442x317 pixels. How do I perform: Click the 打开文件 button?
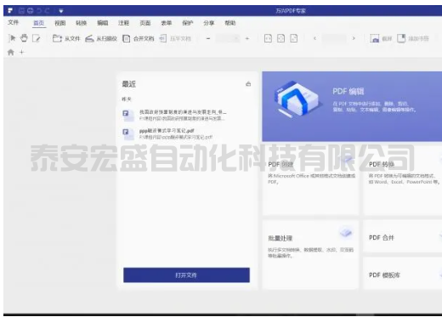186,275
